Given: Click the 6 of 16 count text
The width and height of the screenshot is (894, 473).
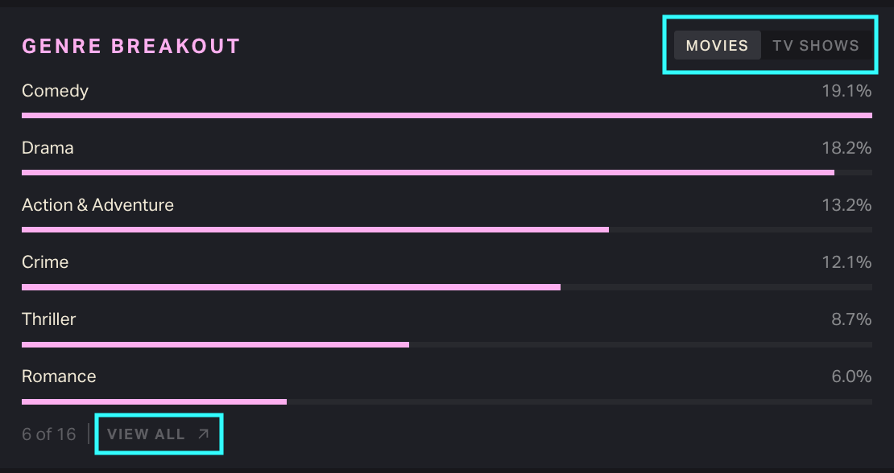Looking at the screenshot, I should click(48, 434).
